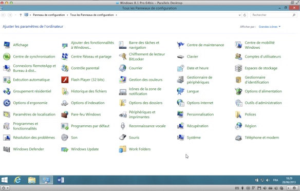The width and height of the screenshot is (300, 191).
Task: Open the Options d'alimentation battery icon
Action: (238, 91)
